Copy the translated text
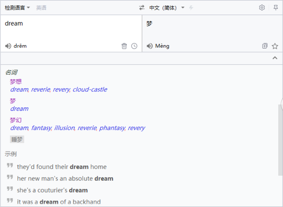The height and width of the screenshot is (207, 283). (265, 46)
